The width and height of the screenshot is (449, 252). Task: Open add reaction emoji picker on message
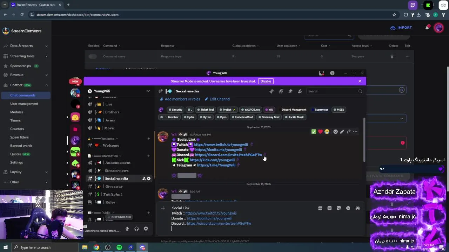click(x=335, y=132)
